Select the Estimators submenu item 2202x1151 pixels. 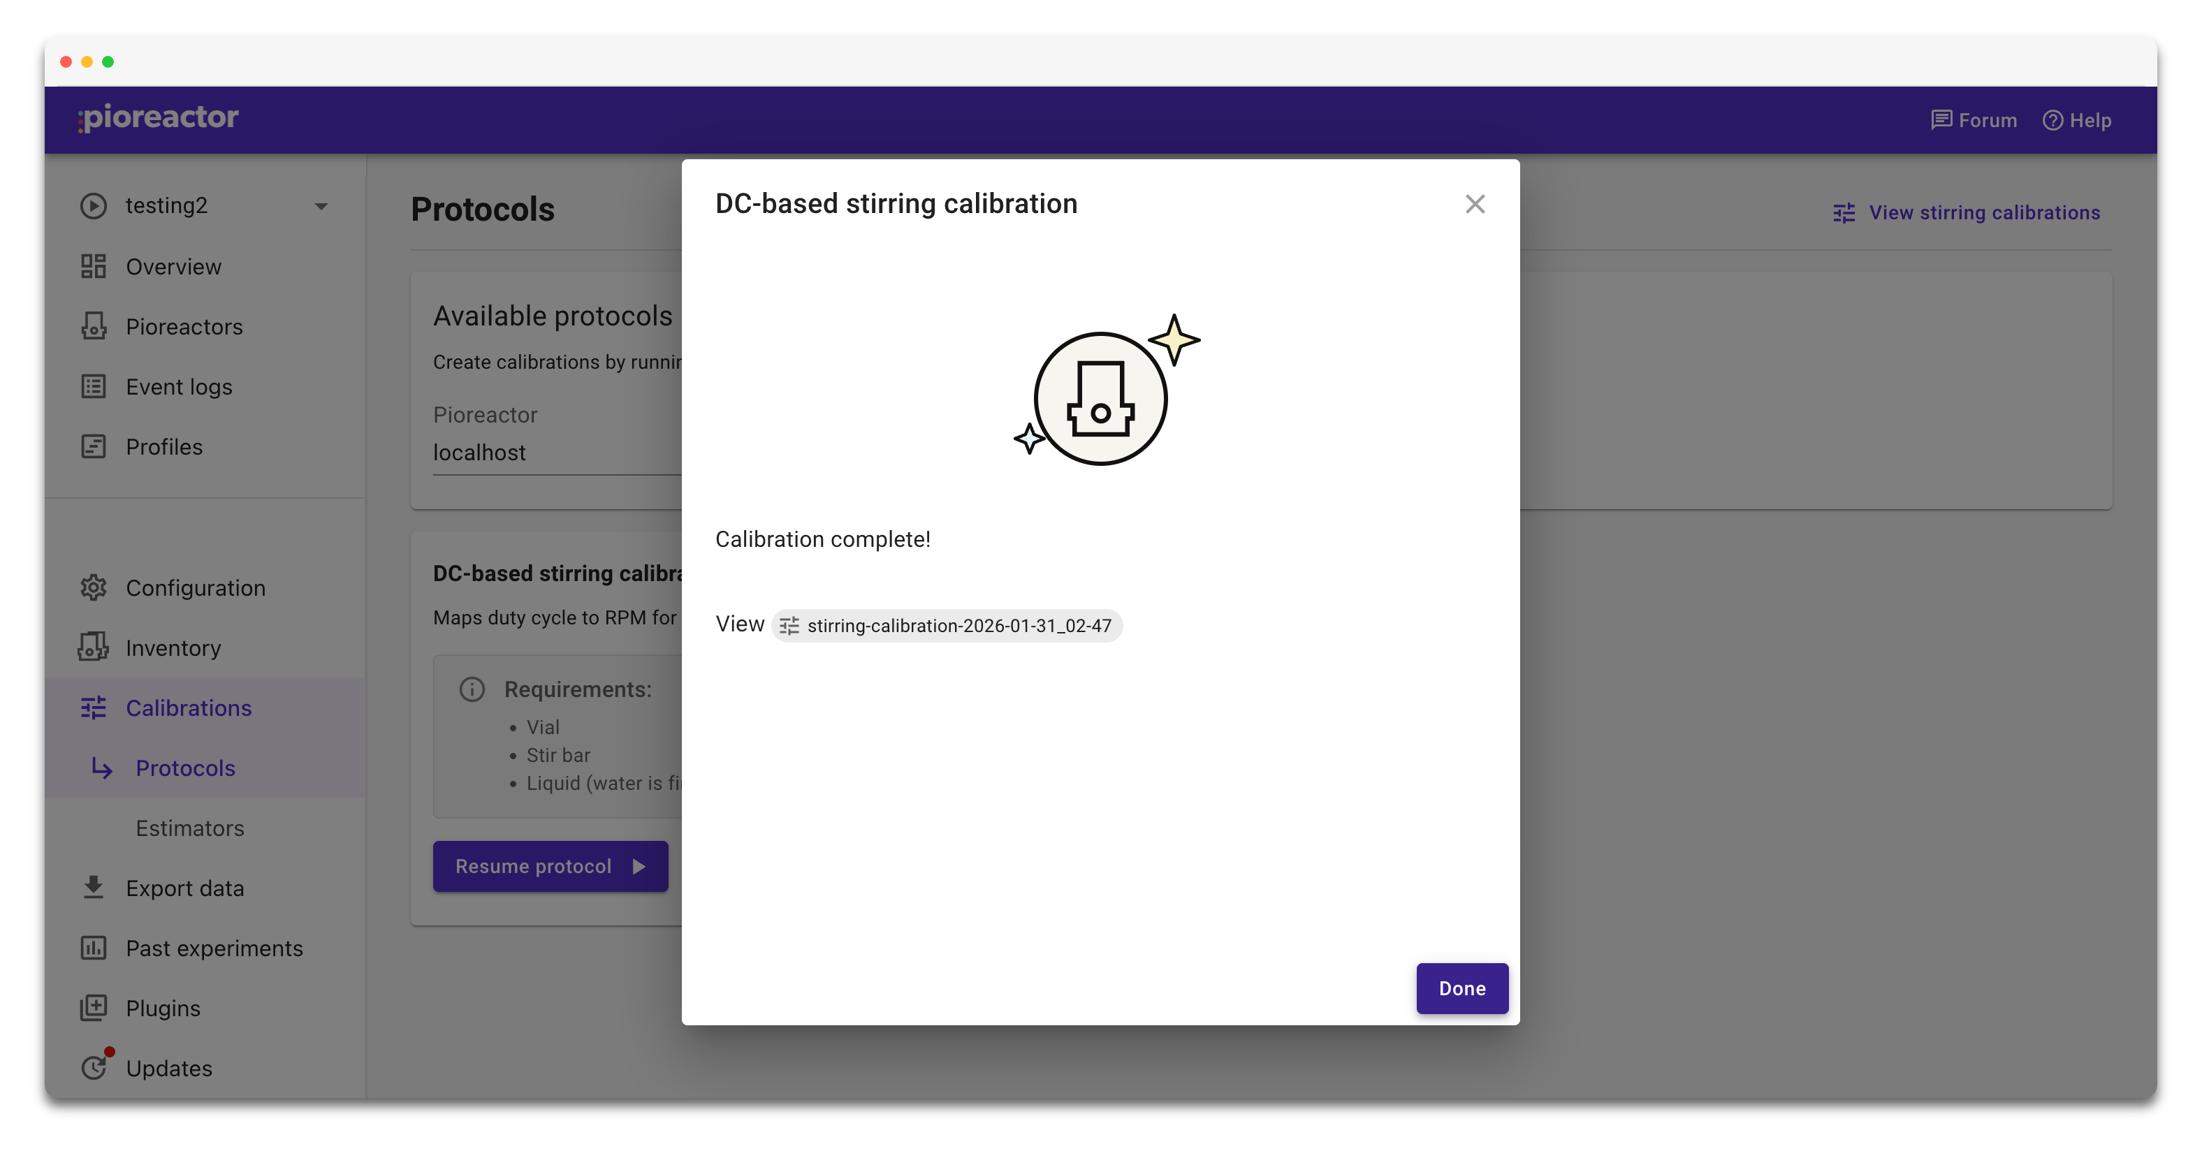[190, 828]
